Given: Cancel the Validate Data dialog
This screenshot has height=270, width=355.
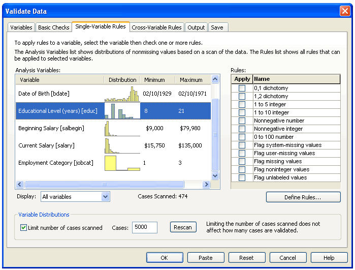Looking at the screenshot, I should (x=288, y=258).
